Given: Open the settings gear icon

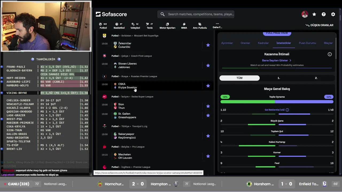Looking at the screenshot, I should tap(333, 14).
